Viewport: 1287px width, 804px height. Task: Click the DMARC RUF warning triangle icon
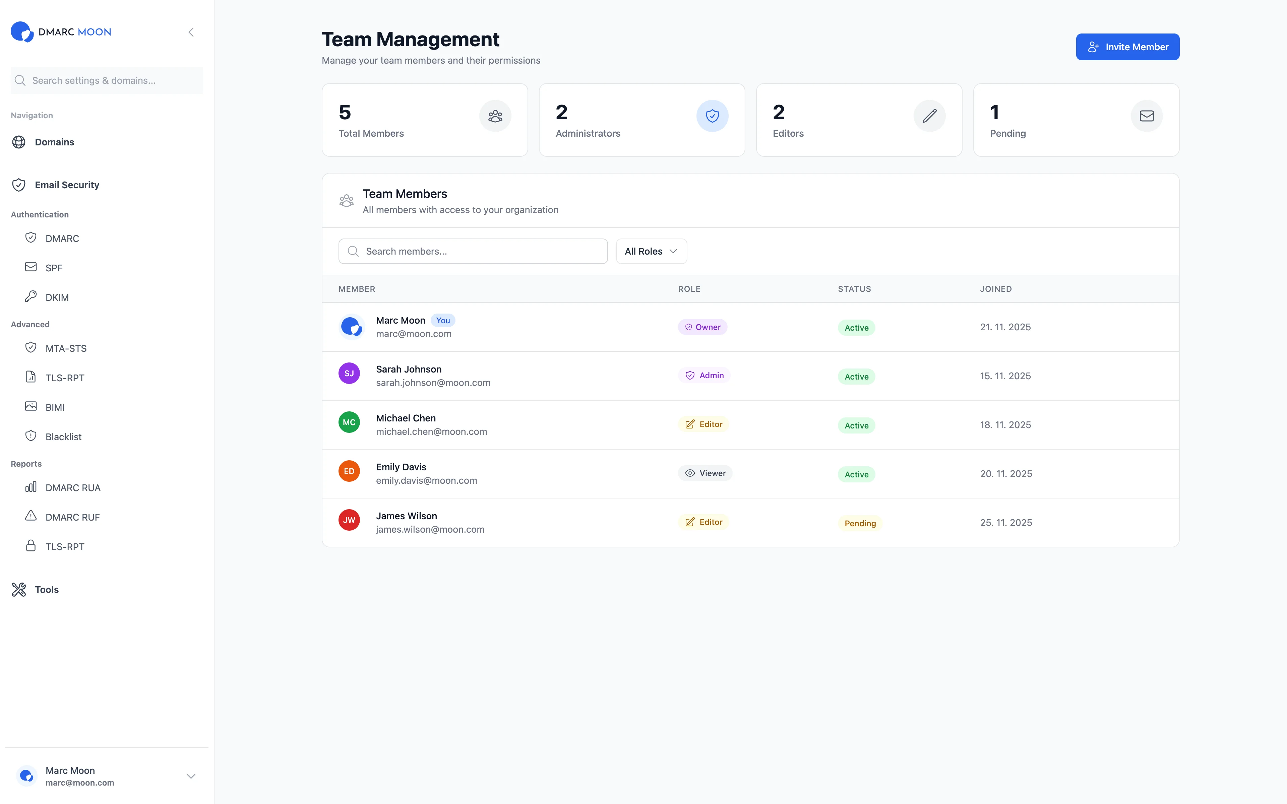[x=31, y=516]
